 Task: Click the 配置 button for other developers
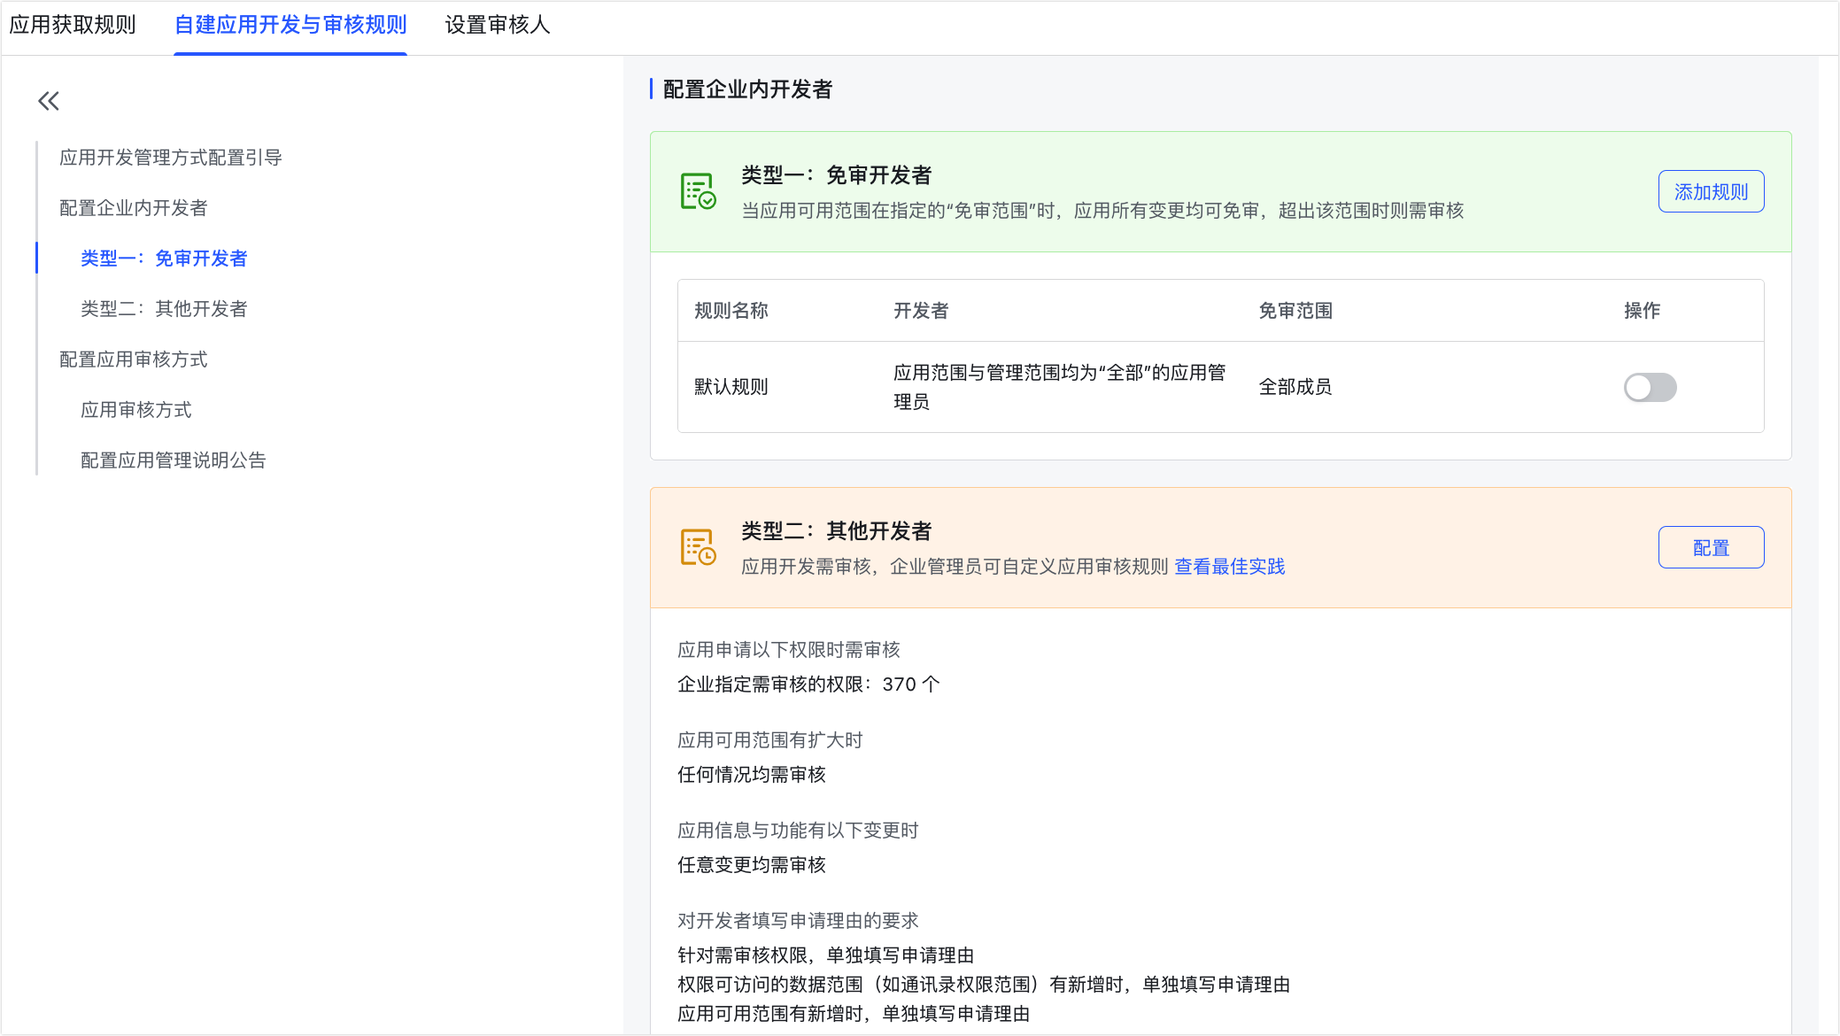tap(1711, 547)
